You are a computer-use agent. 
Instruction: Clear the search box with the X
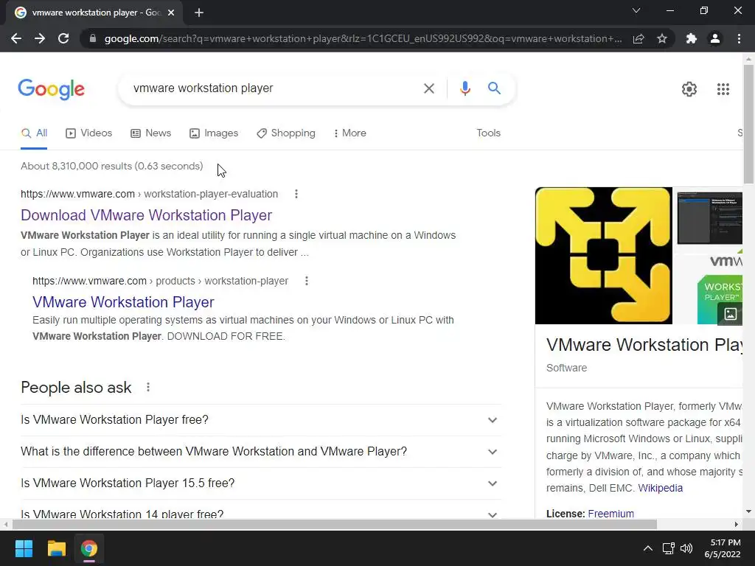tap(428, 88)
